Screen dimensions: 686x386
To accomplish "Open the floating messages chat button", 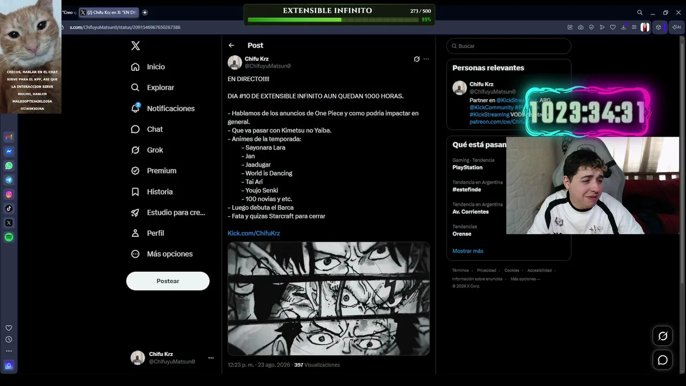I will click(x=663, y=360).
